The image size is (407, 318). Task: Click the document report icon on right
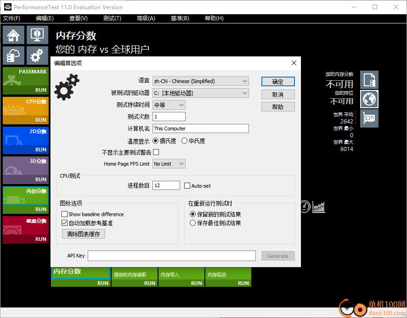pos(369,80)
